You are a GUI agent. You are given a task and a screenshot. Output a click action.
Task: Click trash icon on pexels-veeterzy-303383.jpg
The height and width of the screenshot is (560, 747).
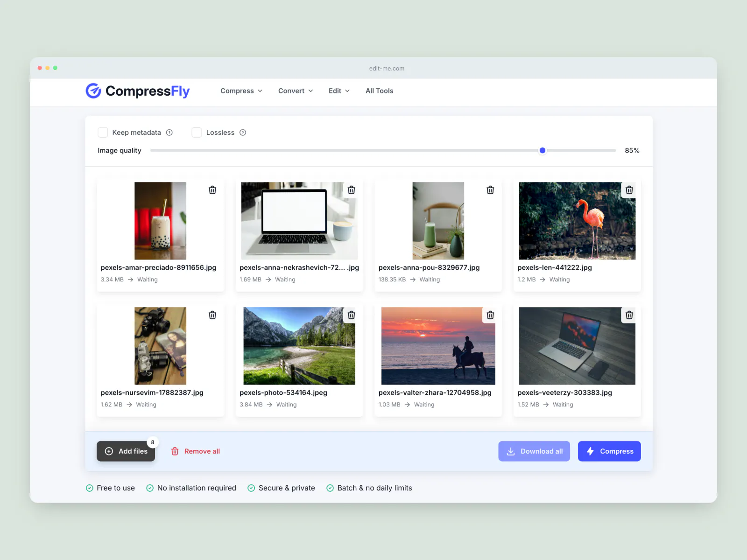(x=629, y=315)
